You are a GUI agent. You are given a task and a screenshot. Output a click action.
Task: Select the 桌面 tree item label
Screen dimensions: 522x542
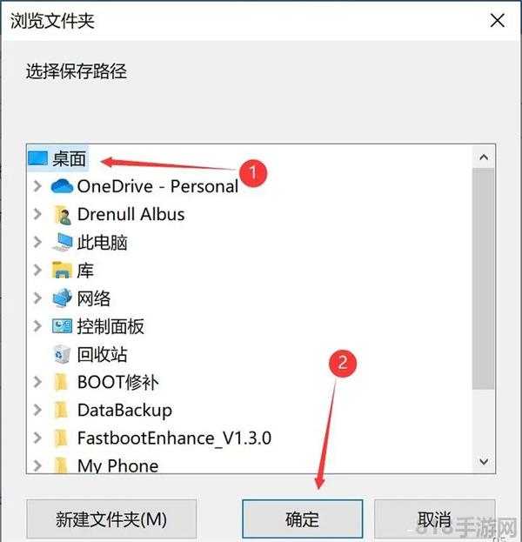pos(70,158)
